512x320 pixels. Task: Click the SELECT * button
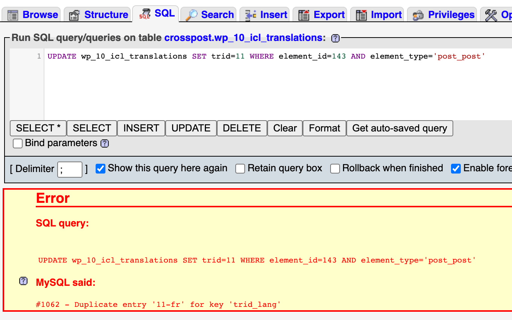tap(38, 128)
